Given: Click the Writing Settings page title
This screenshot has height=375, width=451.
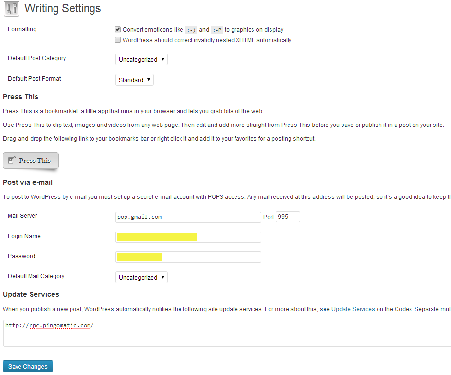Looking at the screenshot, I should 62,8.
